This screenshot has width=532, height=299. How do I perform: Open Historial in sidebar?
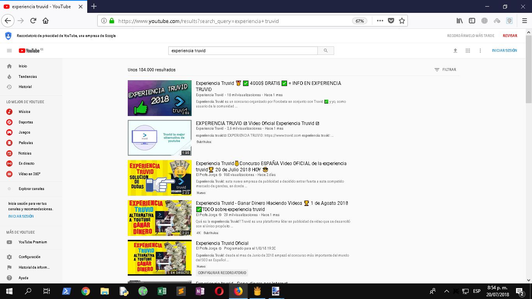tap(31, 87)
